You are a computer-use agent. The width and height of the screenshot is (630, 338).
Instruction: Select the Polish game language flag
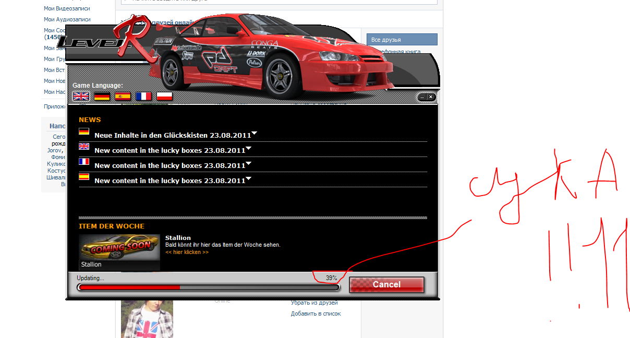click(164, 96)
